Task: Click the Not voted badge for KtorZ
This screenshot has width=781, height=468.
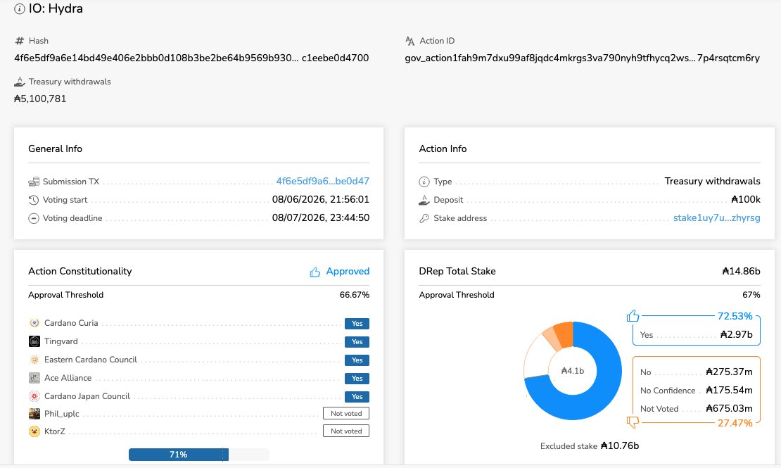Action: click(x=346, y=431)
